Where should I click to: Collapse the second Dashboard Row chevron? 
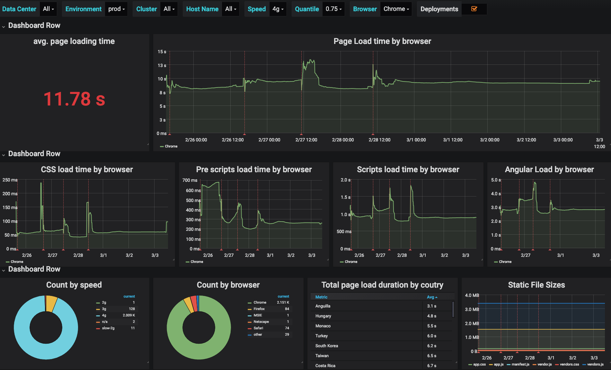click(x=4, y=155)
